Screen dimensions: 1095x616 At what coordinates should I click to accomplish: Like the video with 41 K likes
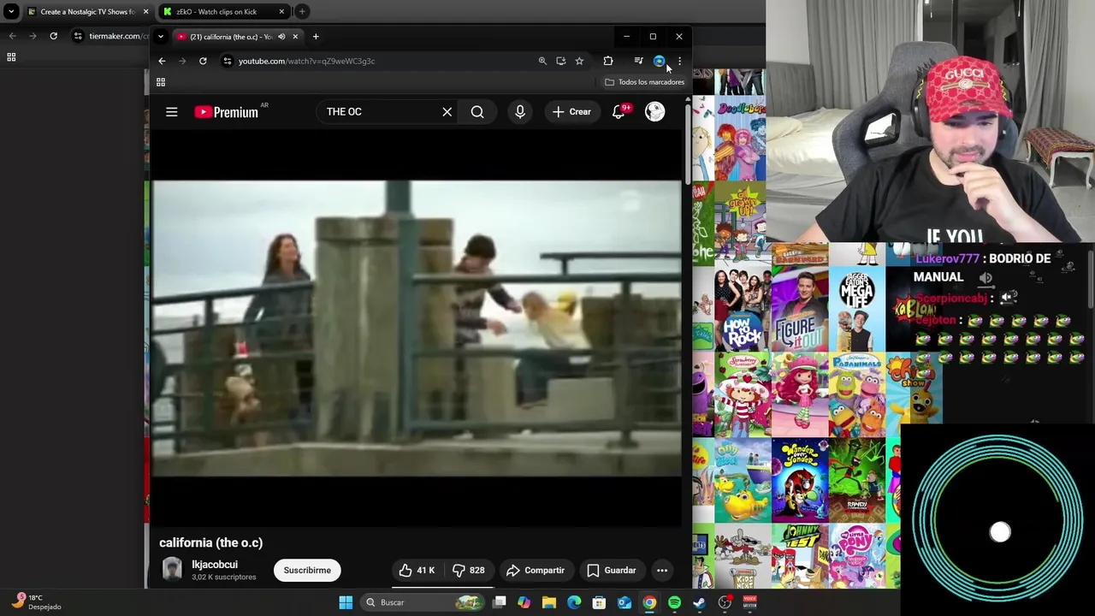(417, 571)
